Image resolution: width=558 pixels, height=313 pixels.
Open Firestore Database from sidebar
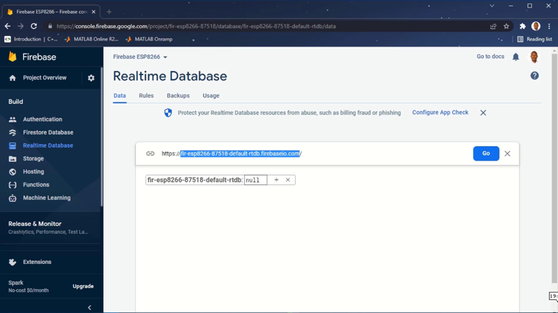[x=48, y=132]
